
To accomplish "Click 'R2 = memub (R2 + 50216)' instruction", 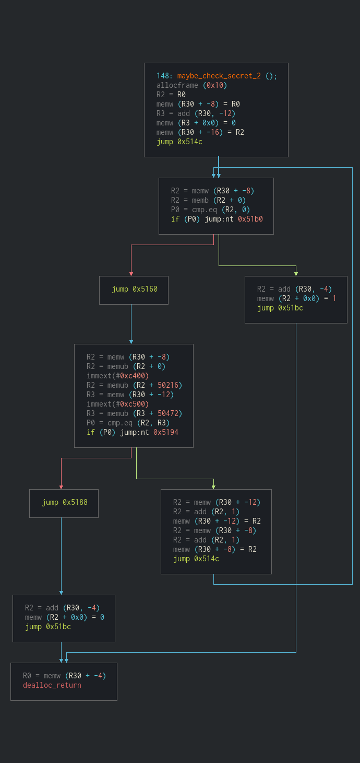I will coord(134,385).
